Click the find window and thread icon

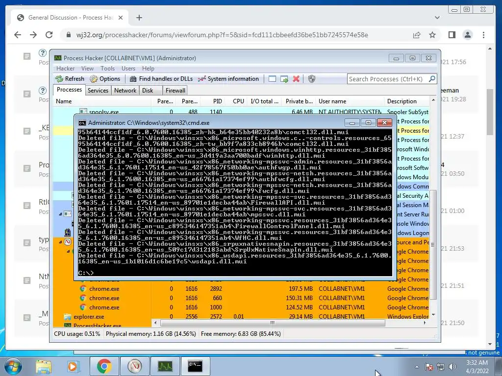[284, 79]
